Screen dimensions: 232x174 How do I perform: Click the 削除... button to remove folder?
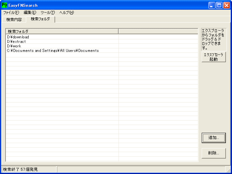pyautogui.click(x=214, y=153)
